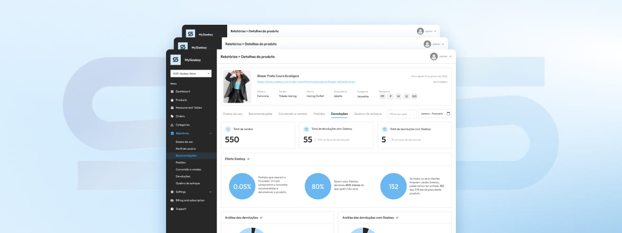Switch to Quebra de estoque tab

click(368, 114)
